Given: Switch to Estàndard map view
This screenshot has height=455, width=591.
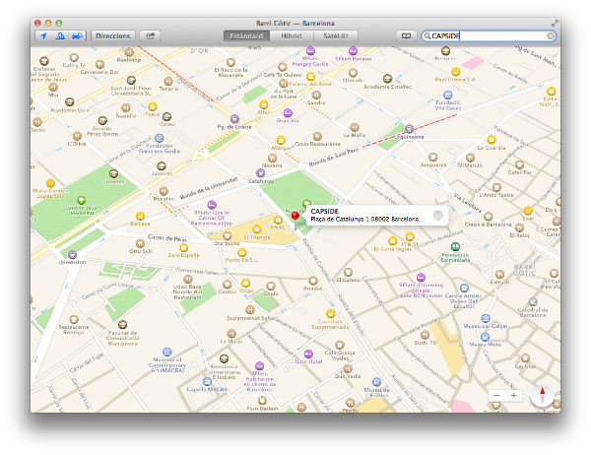Looking at the screenshot, I should [246, 35].
